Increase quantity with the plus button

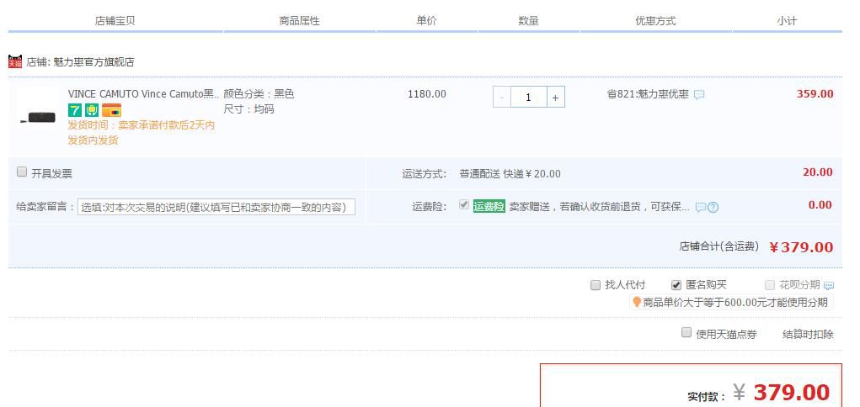pyautogui.click(x=555, y=98)
